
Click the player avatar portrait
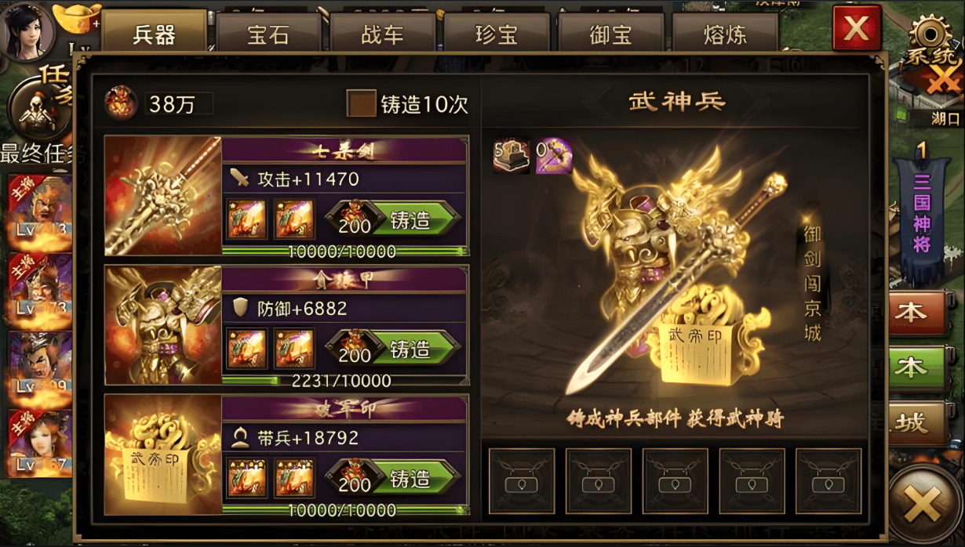tap(28, 29)
